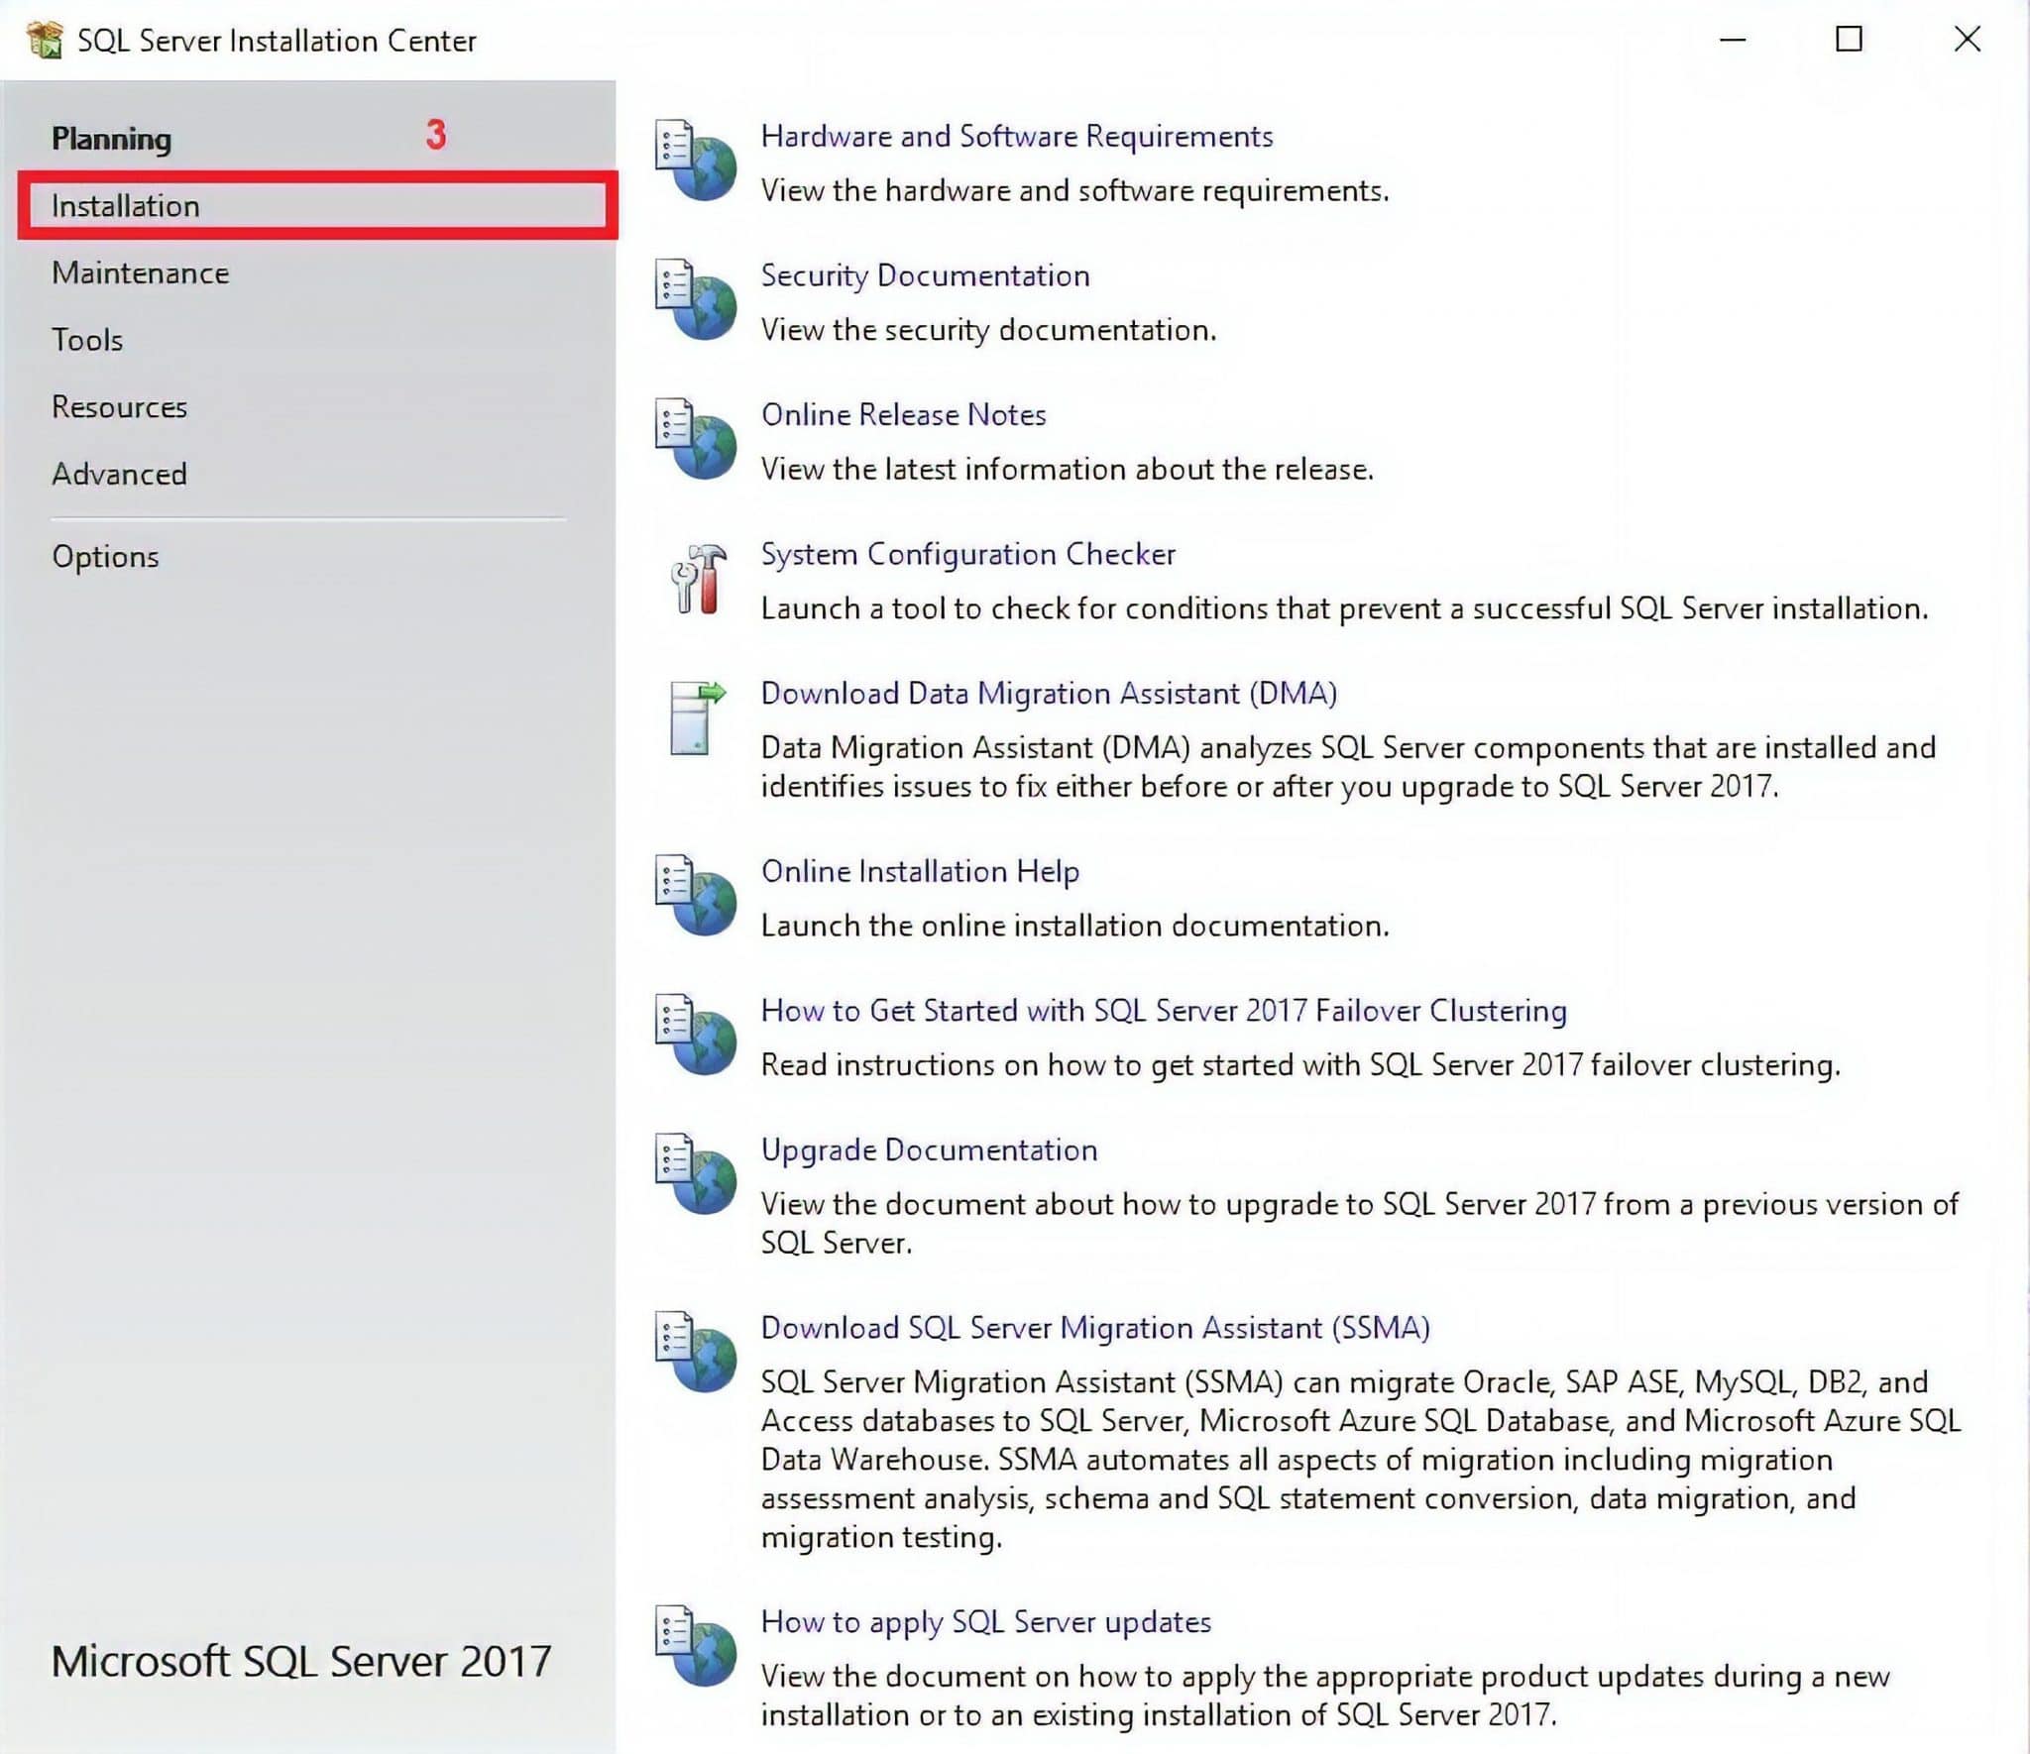Click 'Launch a tool to check for conditions' description

click(1344, 608)
